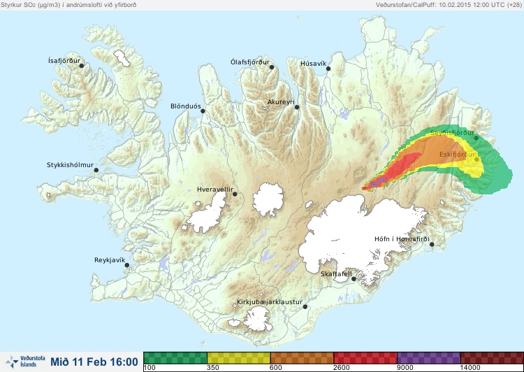Click the 'Reykjavík' label
Image resolution: width=524 pixels, height=372 pixels.
110,260
